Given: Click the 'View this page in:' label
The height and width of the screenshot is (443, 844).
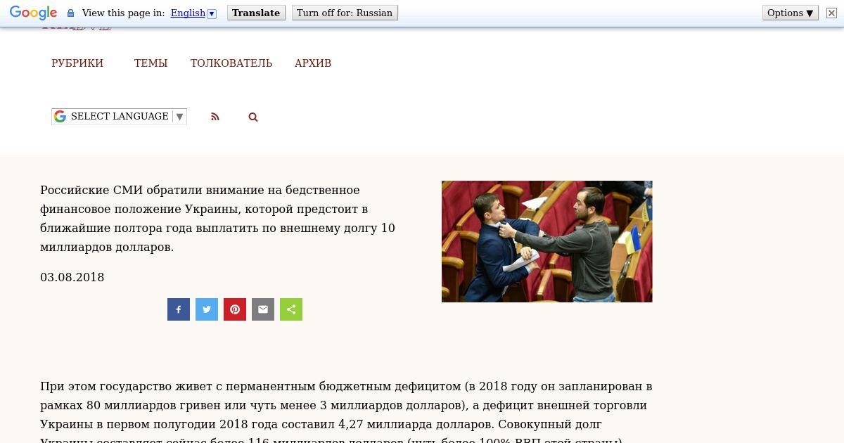Looking at the screenshot, I should tap(123, 13).
